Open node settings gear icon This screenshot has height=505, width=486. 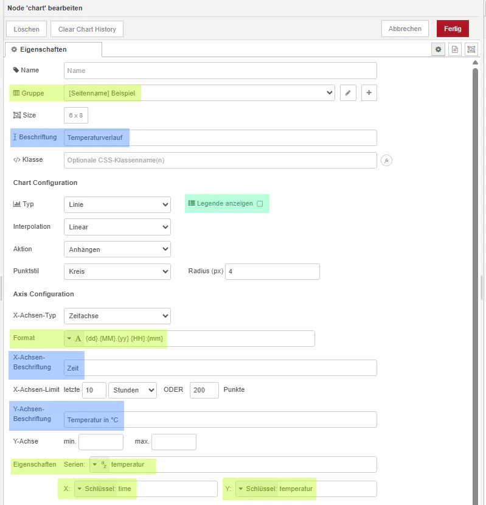[x=438, y=50]
